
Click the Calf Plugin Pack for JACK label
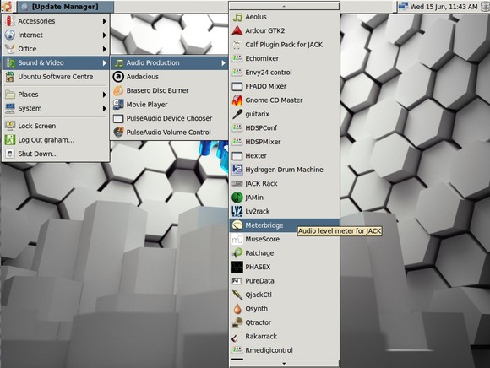284,45
